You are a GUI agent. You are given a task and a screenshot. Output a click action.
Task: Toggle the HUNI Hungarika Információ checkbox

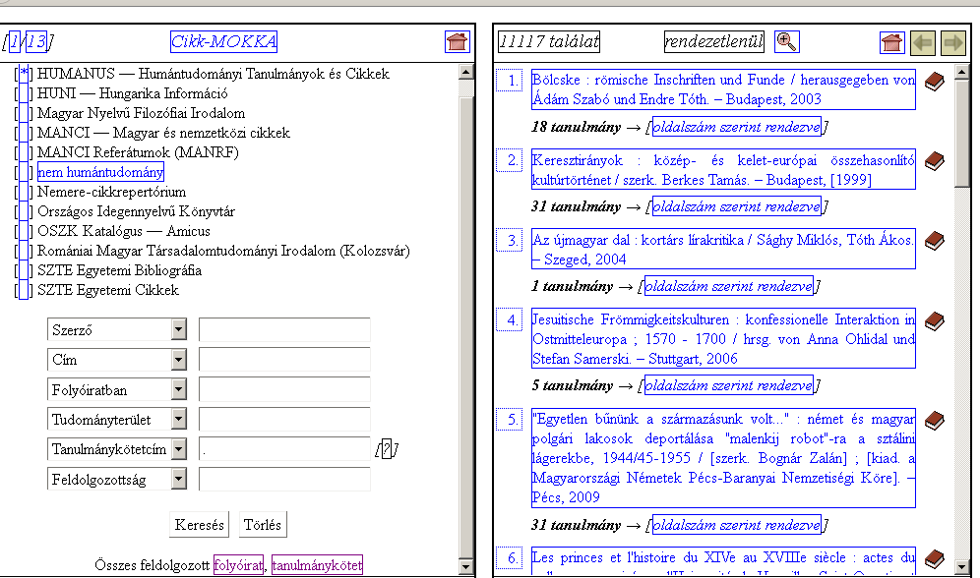24,93
